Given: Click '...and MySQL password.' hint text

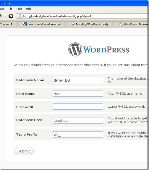Looking at the screenshot, I should 126,106.
